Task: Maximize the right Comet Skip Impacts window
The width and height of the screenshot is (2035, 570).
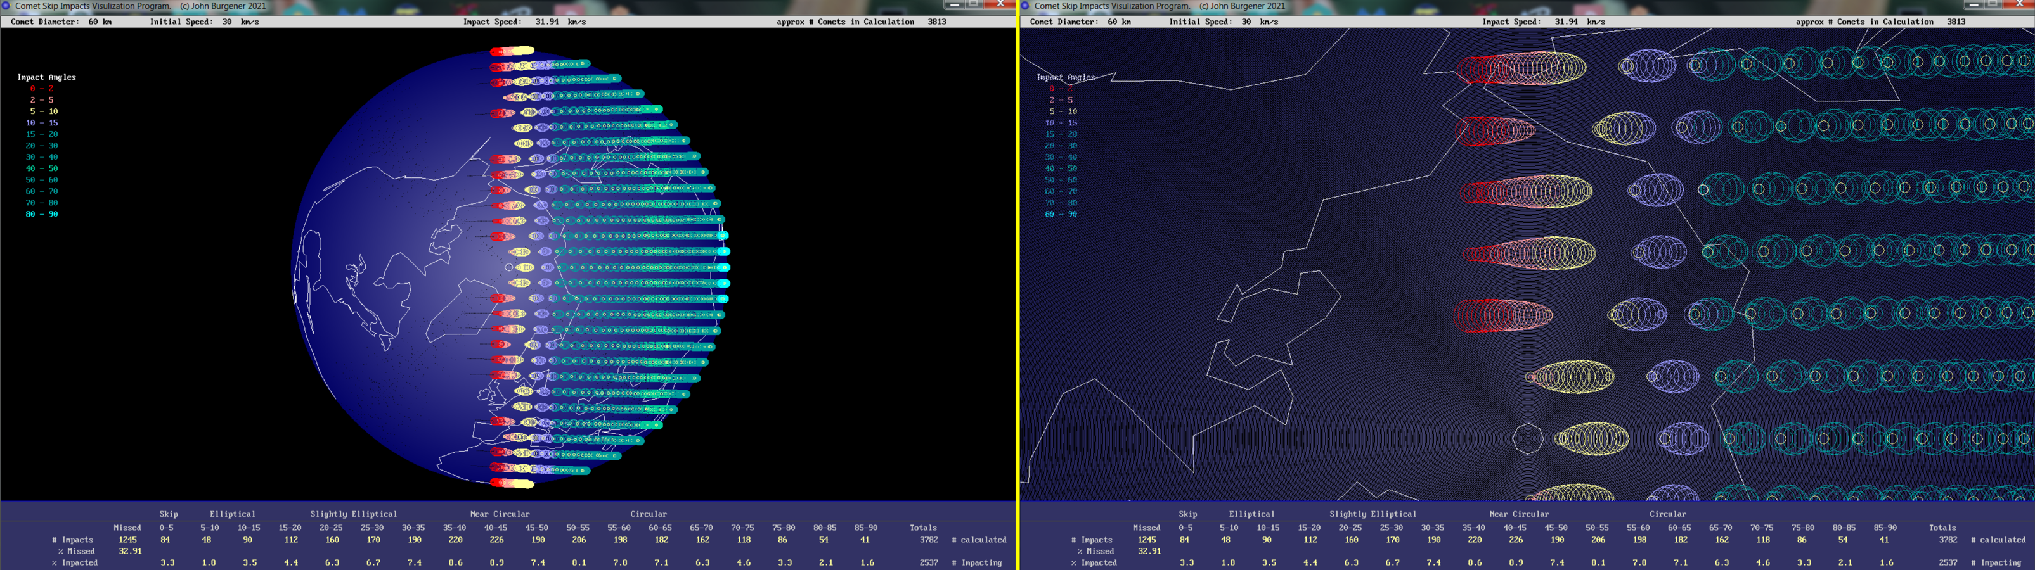Action: 1993,4
